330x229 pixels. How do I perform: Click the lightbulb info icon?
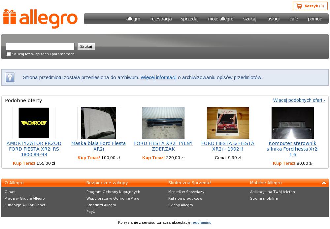tap(10, 77)
